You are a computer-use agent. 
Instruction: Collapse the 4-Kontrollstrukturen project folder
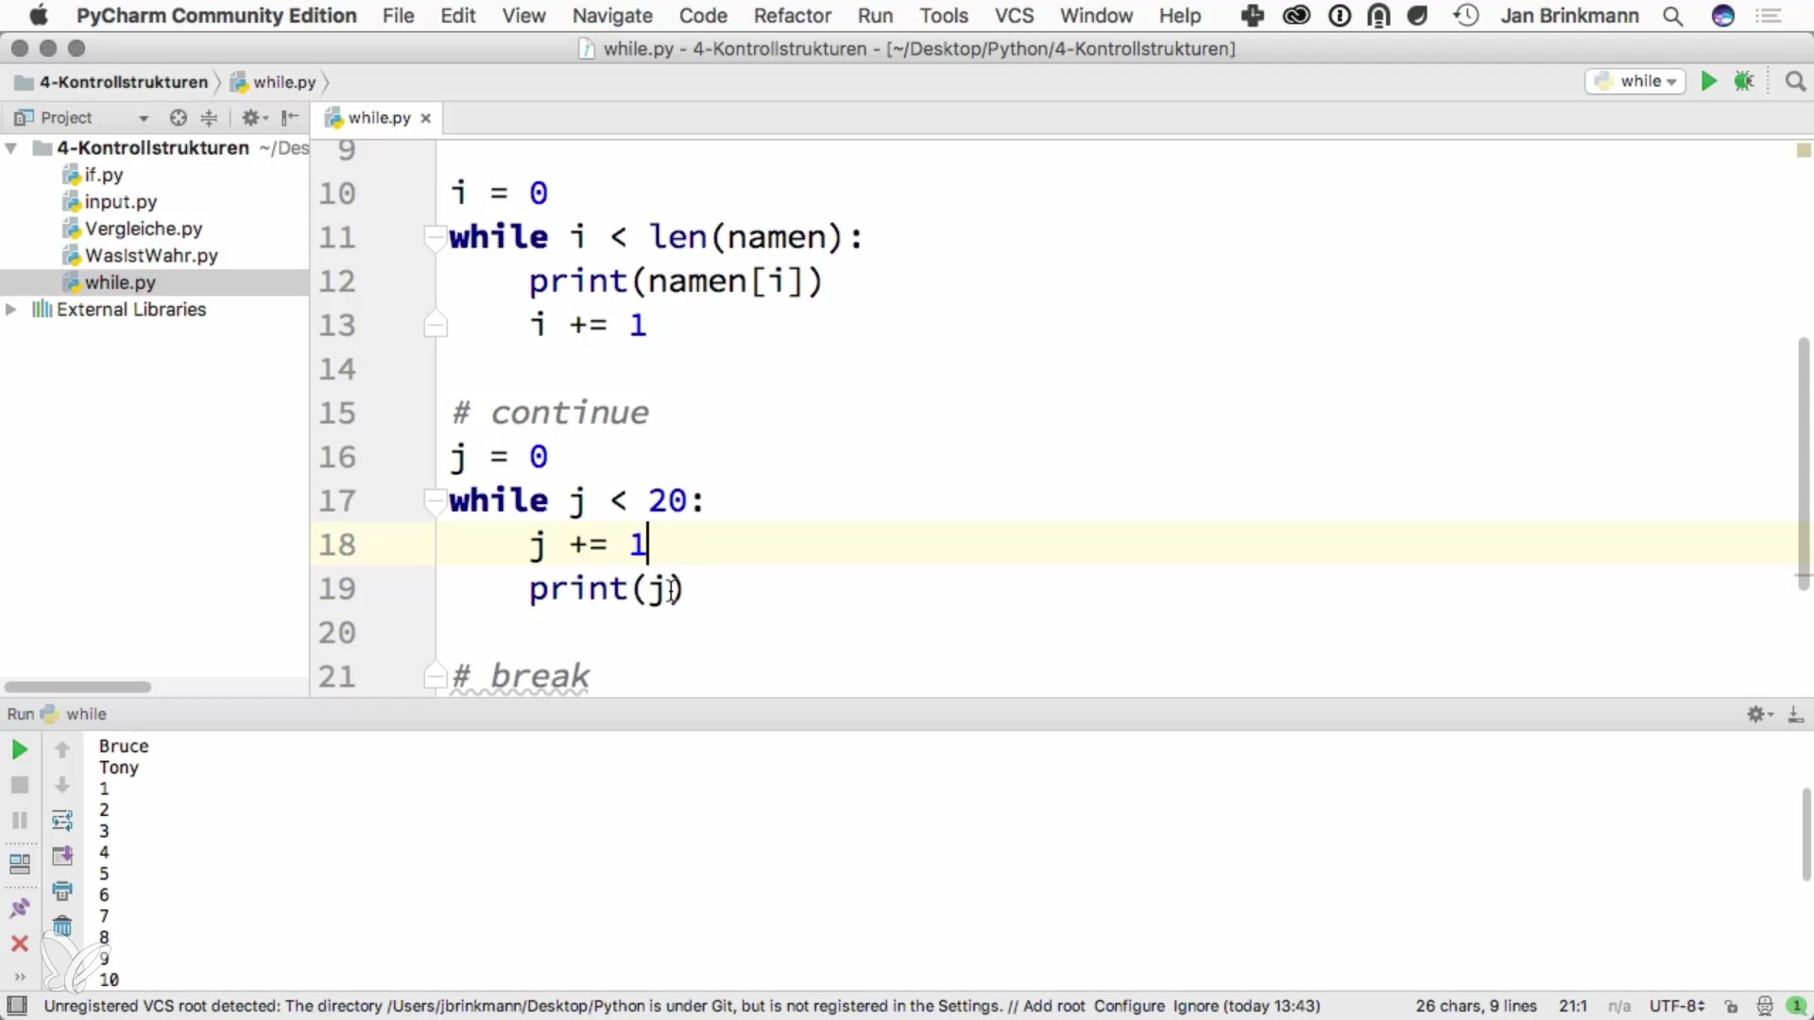point(11,148)
